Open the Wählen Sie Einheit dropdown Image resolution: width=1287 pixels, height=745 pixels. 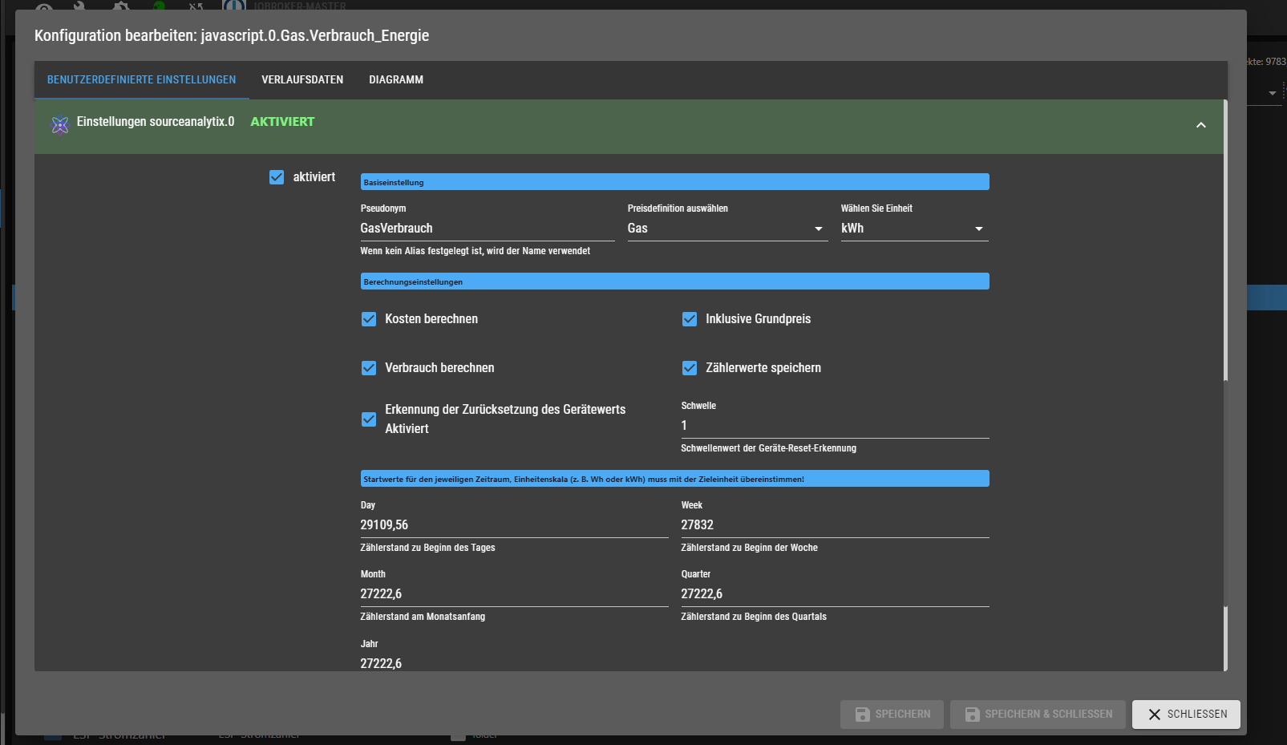point(913,229)
